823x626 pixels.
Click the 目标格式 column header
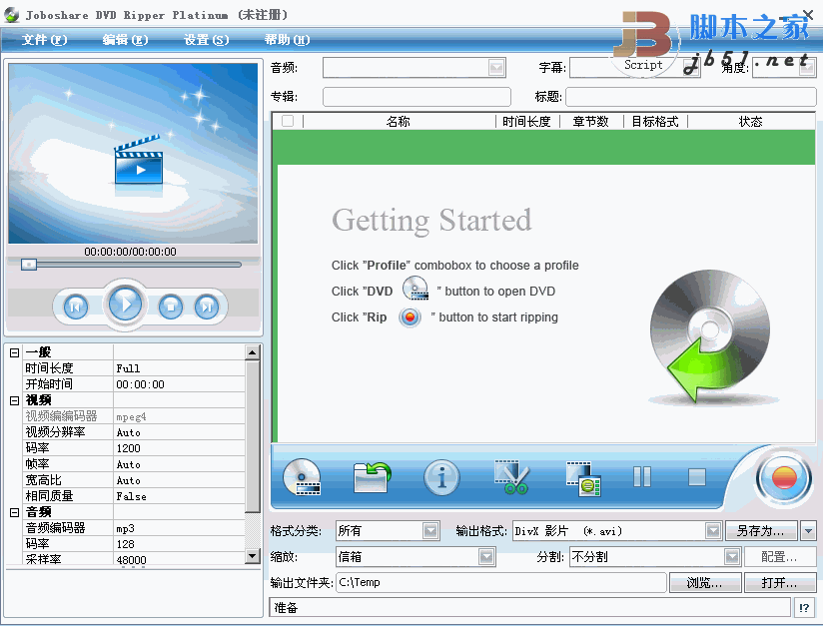click(655, 122)
